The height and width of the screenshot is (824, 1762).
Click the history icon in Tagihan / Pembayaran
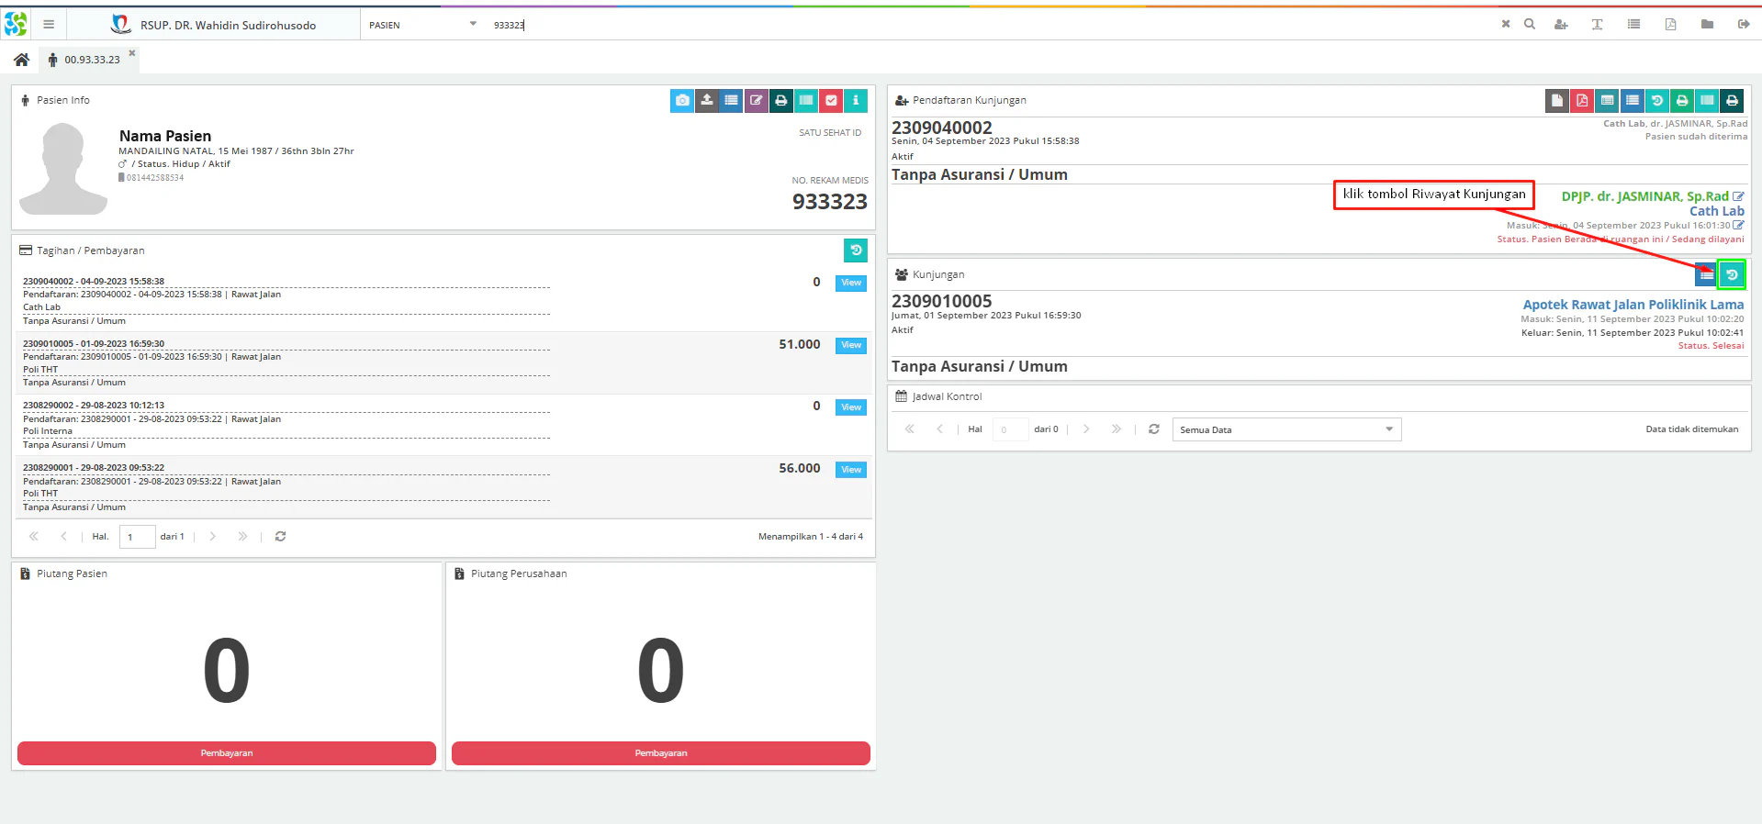pos(856,250)
